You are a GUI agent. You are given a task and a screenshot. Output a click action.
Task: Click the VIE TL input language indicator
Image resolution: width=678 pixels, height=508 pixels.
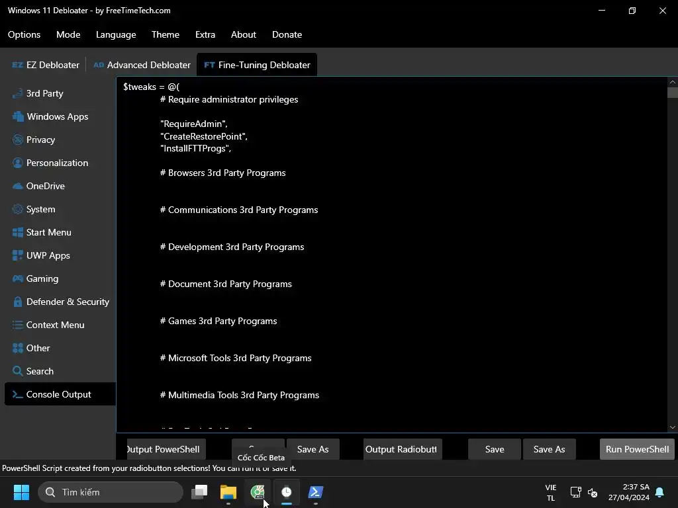tap(550, 492)
